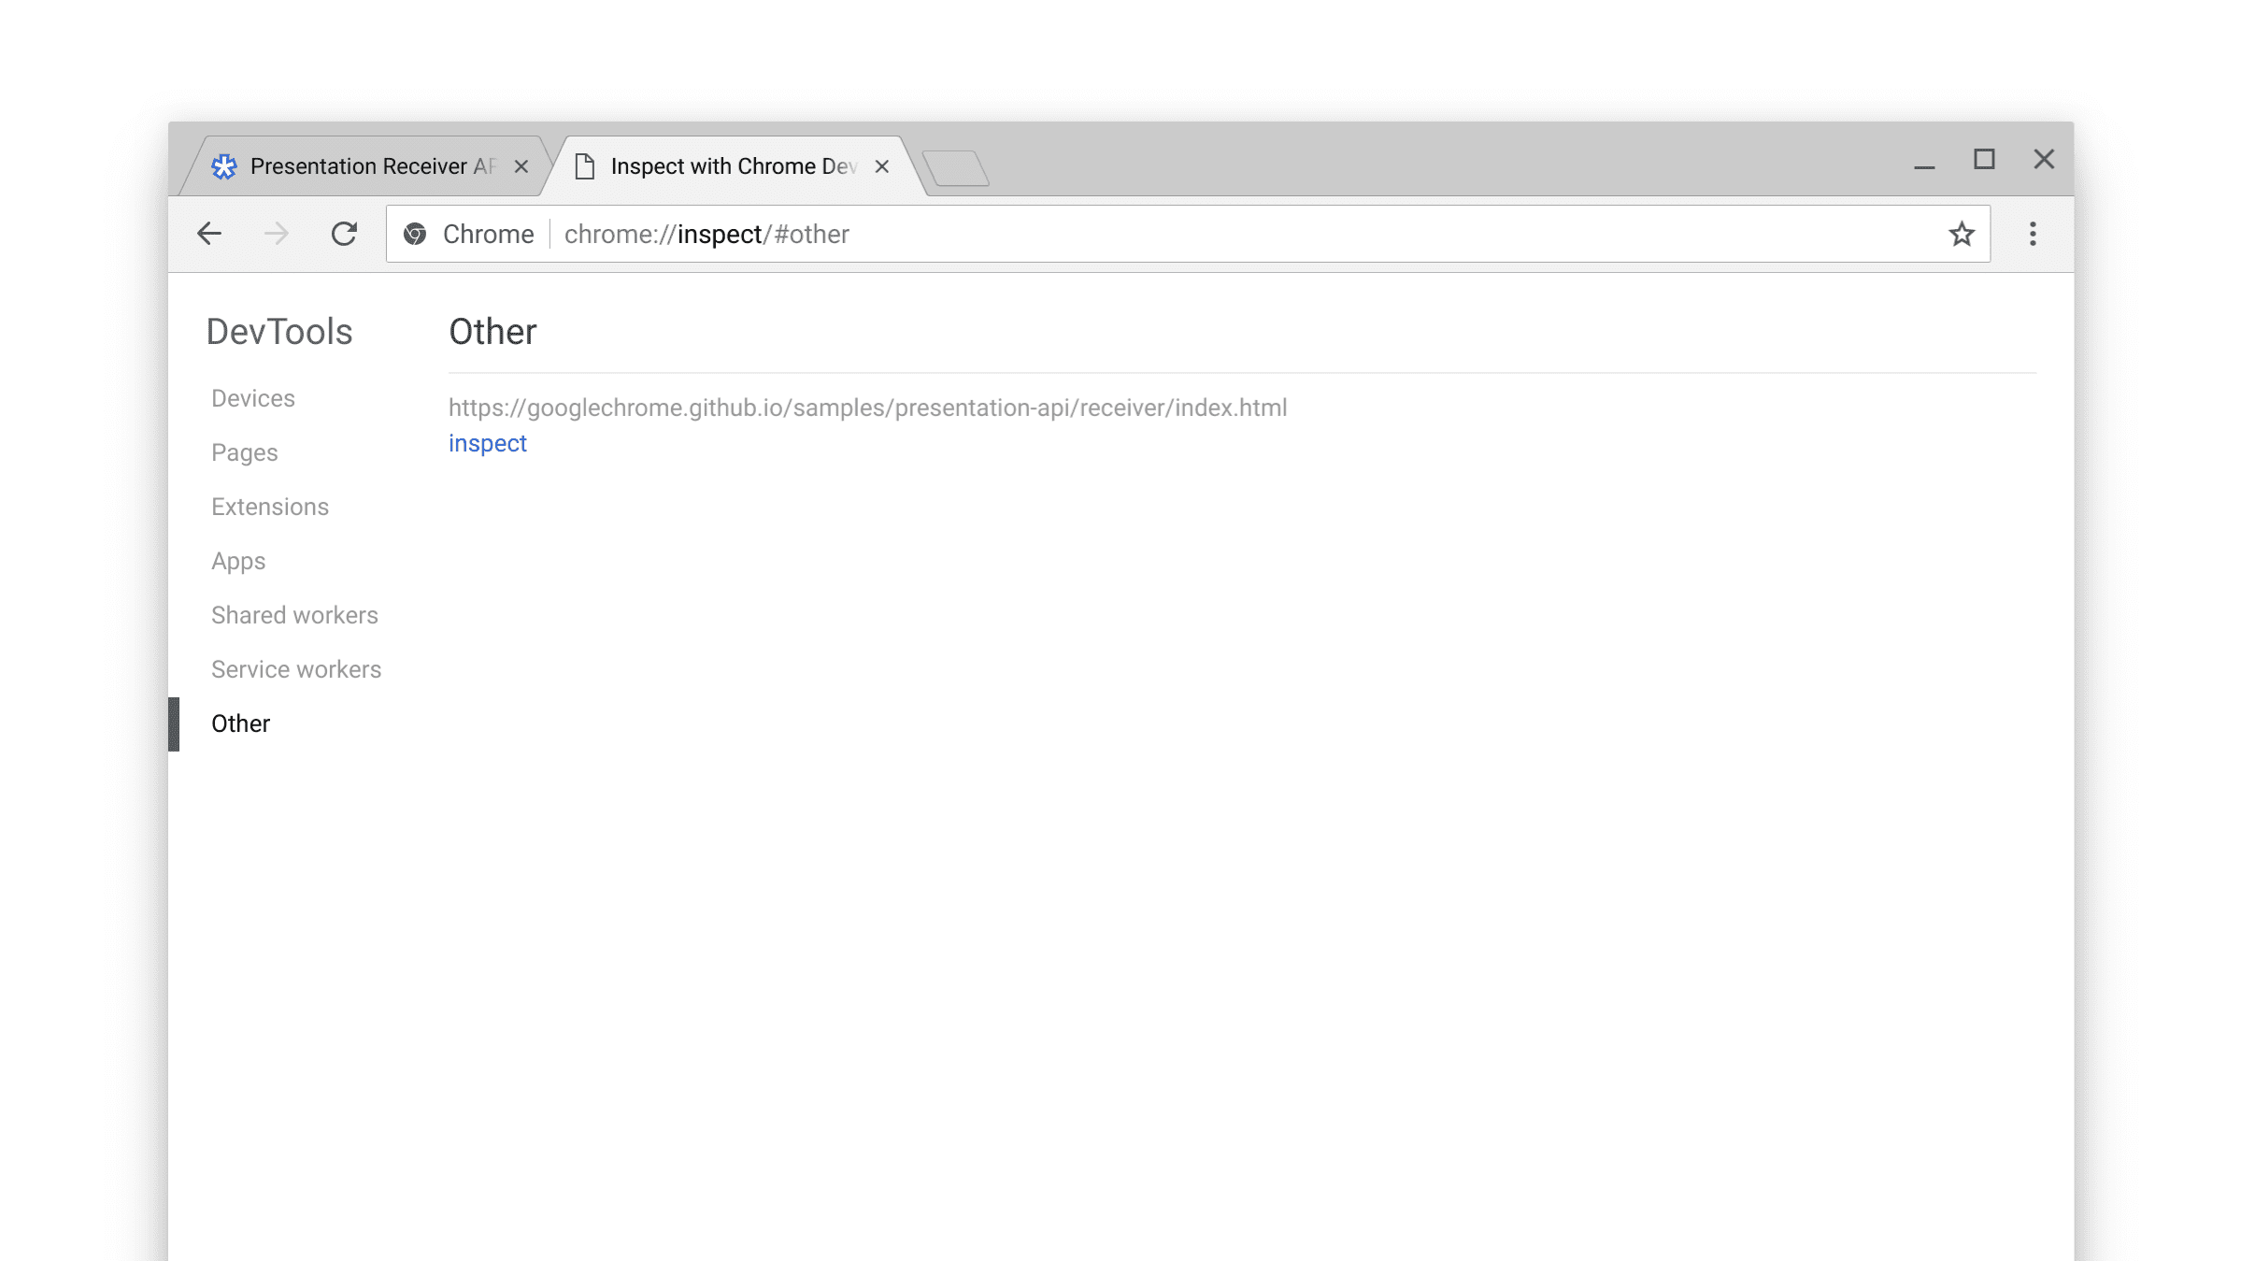Viewport: 2241px width, 1261px height.
Task: Open the Service workers section
Action: [x=295, y=668]
